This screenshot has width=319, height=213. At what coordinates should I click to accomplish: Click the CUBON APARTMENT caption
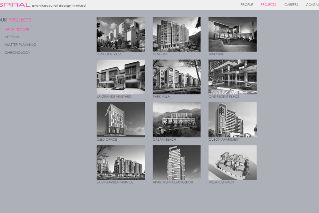pos(224,140)
